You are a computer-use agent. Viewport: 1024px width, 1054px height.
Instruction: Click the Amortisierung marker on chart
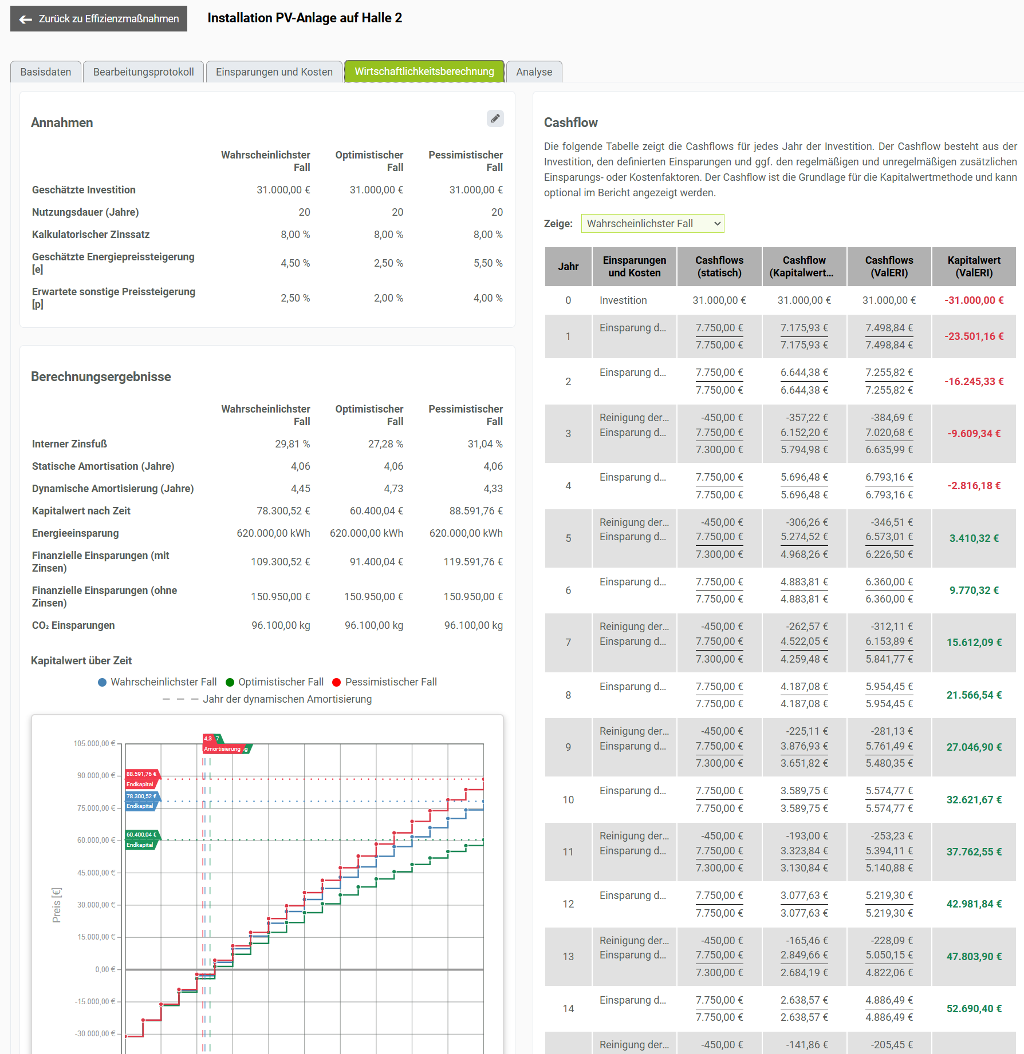click(223, 748)
